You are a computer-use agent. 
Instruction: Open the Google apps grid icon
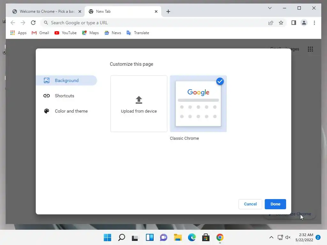coord(310,49)
